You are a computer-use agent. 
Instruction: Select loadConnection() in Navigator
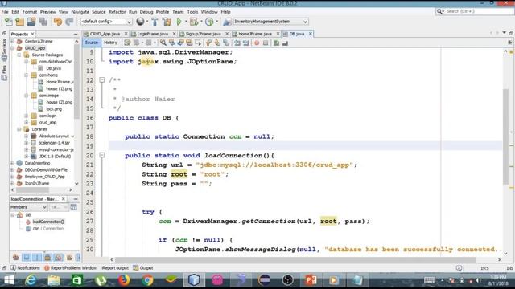(x=48, y=222)
